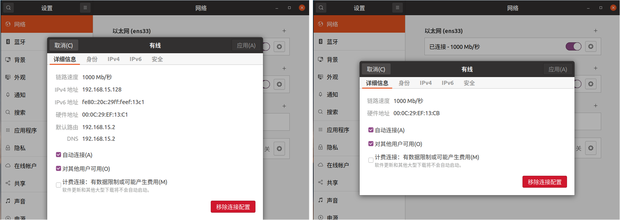Open the 身份 tab in the left dialog
This screenshot has width=620, height=220.
tap(92, 59)
